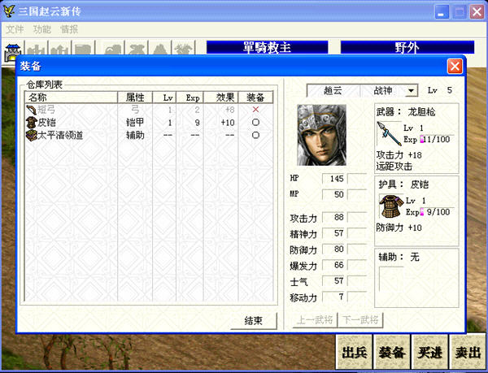488x373 pixels.
Task: Click the 攻击力 +18 text in weapon panel
Action: coord(399,154)
